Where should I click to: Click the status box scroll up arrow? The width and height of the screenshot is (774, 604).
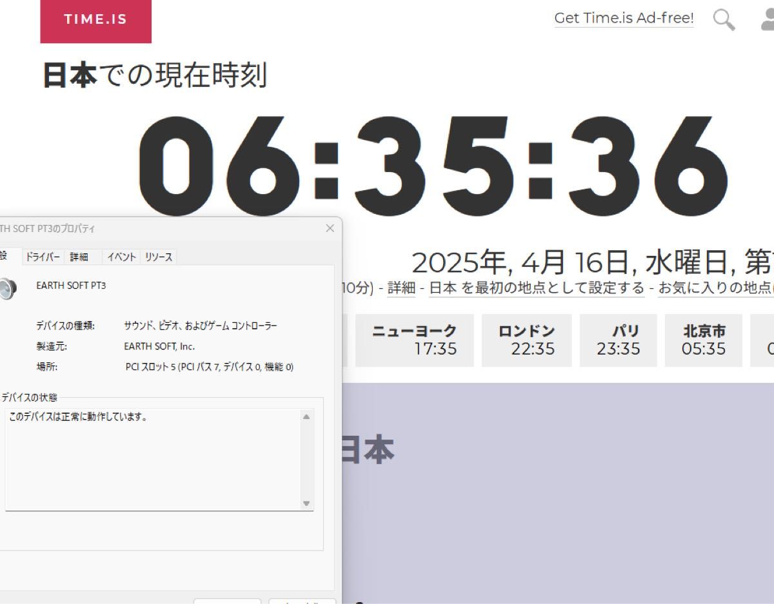pyautogui.click(x=306, y=416)
